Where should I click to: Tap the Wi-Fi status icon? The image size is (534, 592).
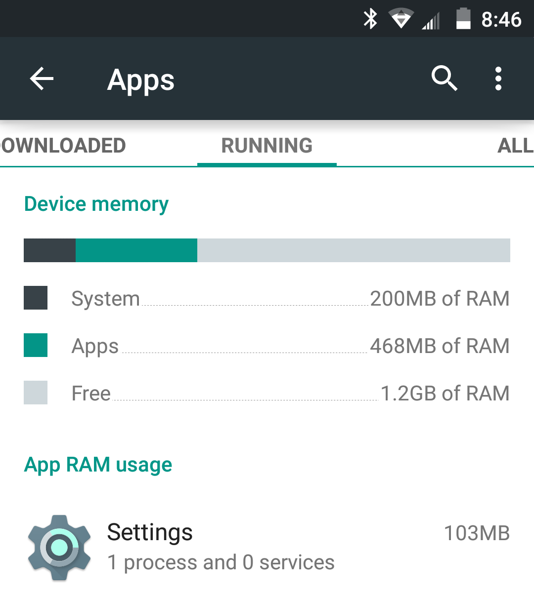point(401,18)
